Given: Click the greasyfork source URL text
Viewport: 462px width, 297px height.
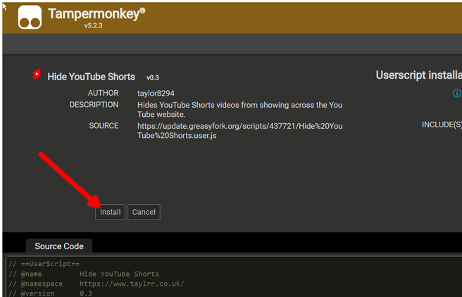Looking at the screenshot, I should pyautogui.click(x=240, y=131).
